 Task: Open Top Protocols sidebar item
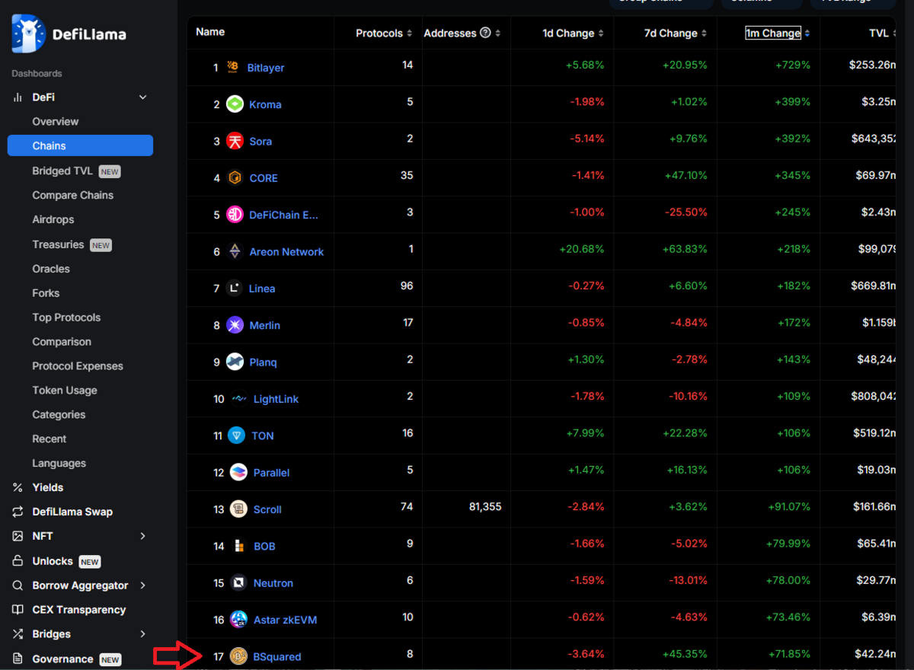[66, 317]
